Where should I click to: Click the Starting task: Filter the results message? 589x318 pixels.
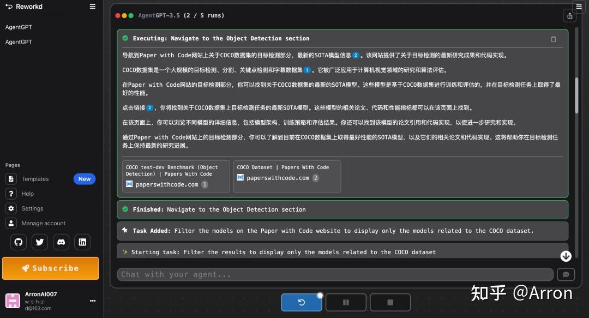(342, 251)
